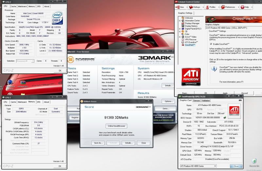Viewport: 262px width, 171px height.
Task: Click the GPU-Z BIOS save chip icon
Action: (x=225, y=118)
